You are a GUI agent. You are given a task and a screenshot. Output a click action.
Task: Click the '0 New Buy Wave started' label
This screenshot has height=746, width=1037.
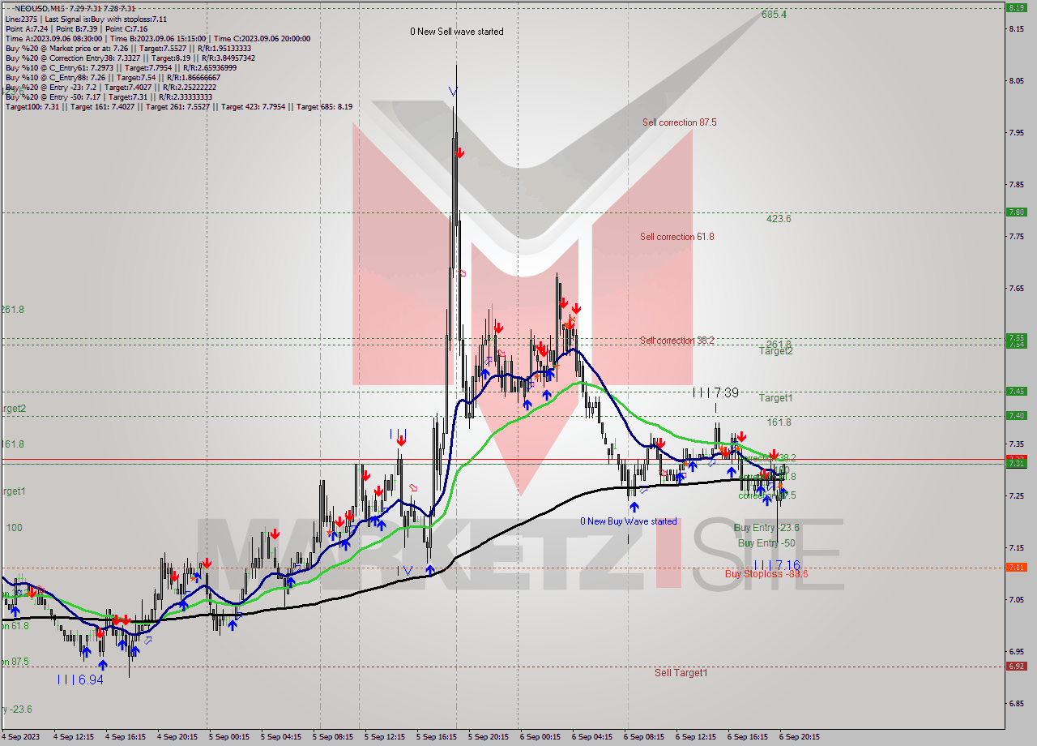[628, 521]
